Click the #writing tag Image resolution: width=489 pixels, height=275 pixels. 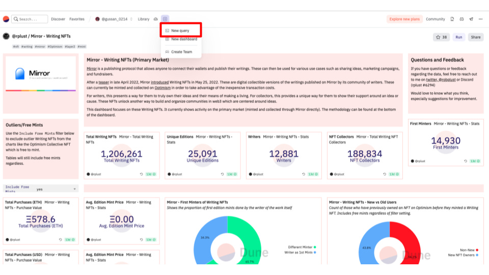[27, 46]
